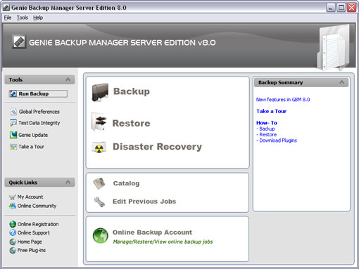Click the Online Community people icon
This screenshot has height=269, width=359.
13,206
